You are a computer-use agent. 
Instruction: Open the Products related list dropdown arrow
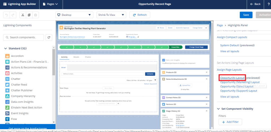click(206, 72)
